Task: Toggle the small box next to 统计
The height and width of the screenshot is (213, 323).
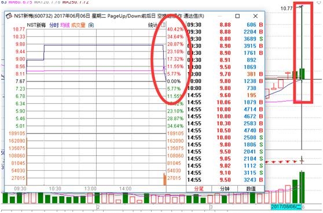Action: click(163, 25)
